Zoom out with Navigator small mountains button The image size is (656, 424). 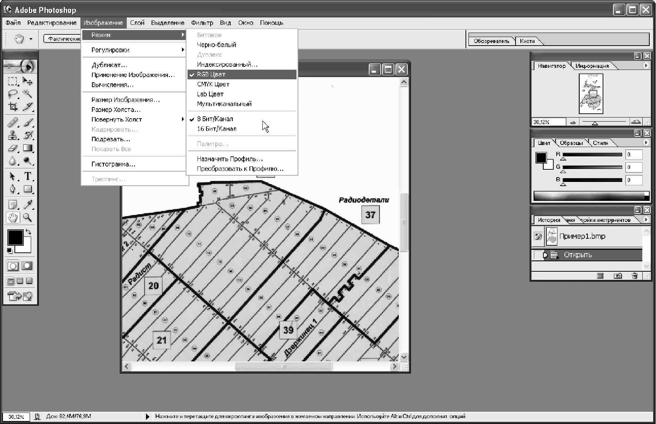pyautogui.click(x=573, y=122)
